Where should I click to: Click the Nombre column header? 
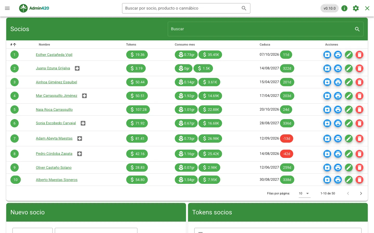click(44, 45)
